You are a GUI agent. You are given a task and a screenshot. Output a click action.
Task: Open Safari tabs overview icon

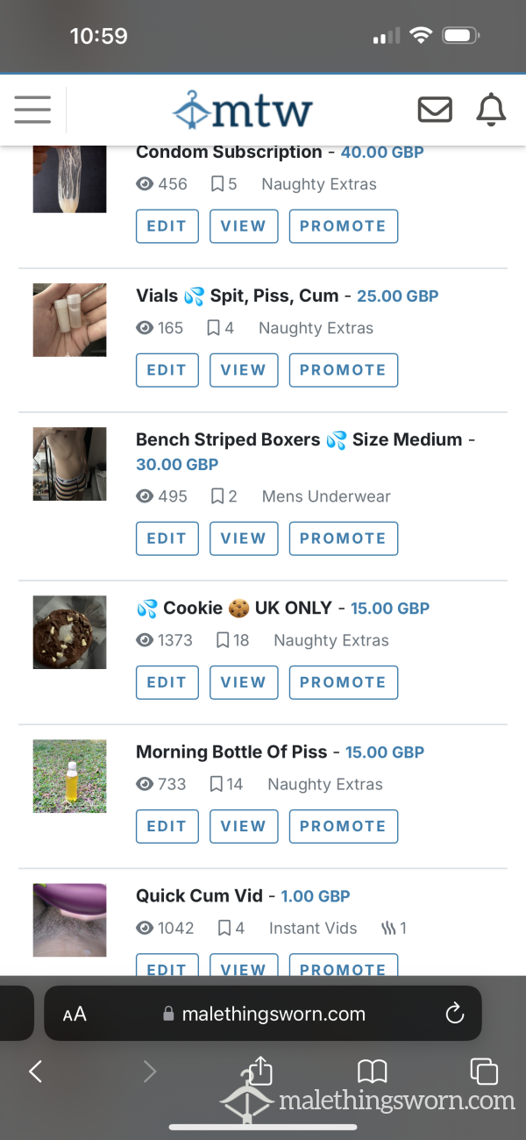pyautogui.click(x=484, y=1071)
